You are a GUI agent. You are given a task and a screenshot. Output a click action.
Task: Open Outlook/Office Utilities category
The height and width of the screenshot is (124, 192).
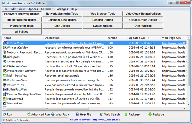point(143,20)
